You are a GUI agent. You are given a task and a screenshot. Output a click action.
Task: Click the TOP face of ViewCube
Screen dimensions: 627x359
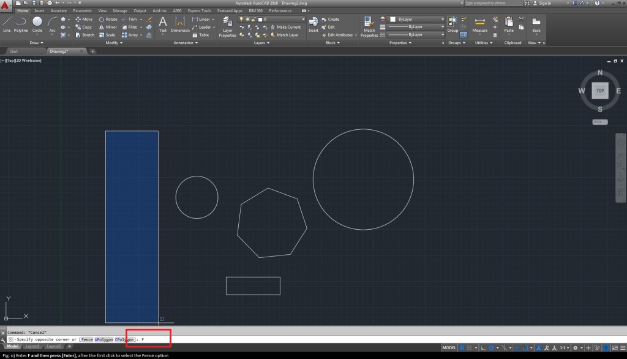(x=600, y=91)
